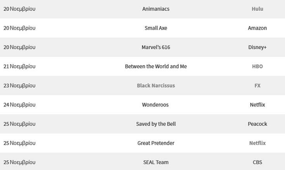Click the Saved by the Bell title
This screenshot has width=285, height=170.
coord(155,124)
